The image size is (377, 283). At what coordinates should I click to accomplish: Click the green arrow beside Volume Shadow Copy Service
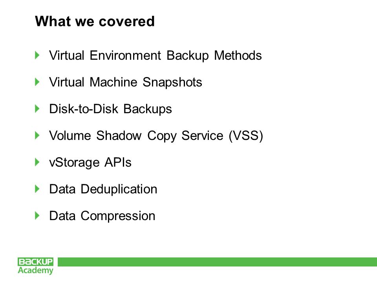point(37,135)
